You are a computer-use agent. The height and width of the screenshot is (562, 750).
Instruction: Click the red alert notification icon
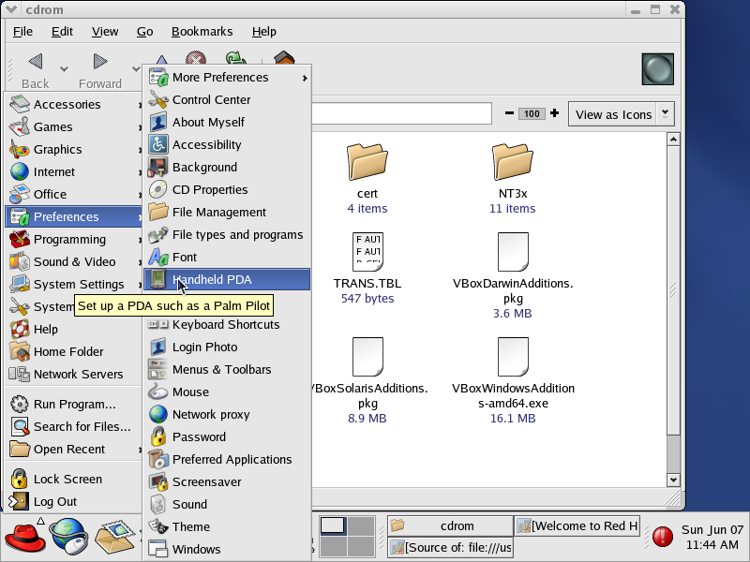(x=663, y=536)
